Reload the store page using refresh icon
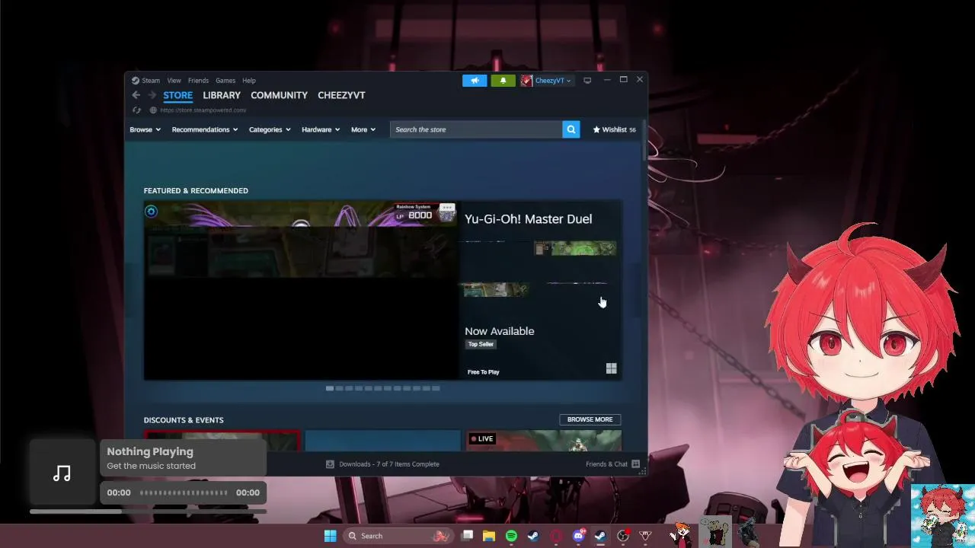 [x=136, y=110]
